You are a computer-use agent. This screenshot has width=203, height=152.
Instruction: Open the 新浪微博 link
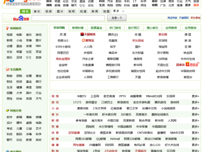pos(163,77)
